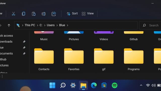Select C: in breadcrumb path
This screenshot has height=91, width=161.
coord(41,25)
